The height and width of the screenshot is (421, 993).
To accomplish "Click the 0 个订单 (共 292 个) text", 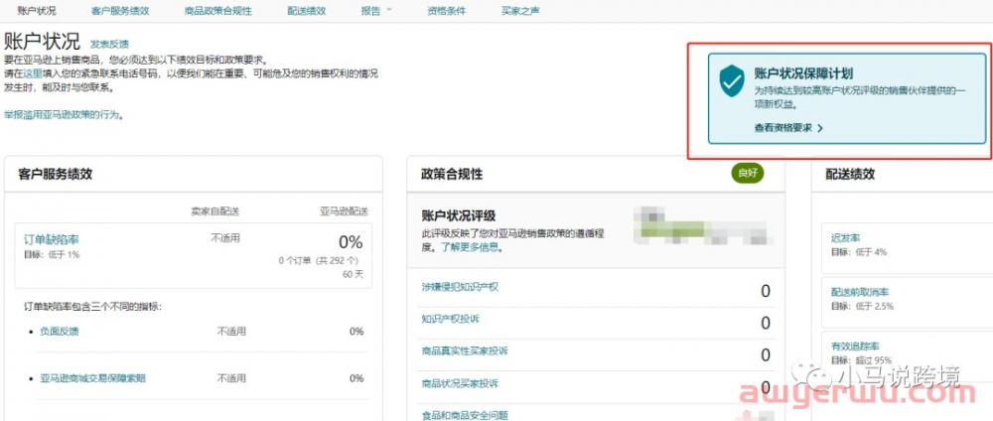I will (x=319, y=260).
